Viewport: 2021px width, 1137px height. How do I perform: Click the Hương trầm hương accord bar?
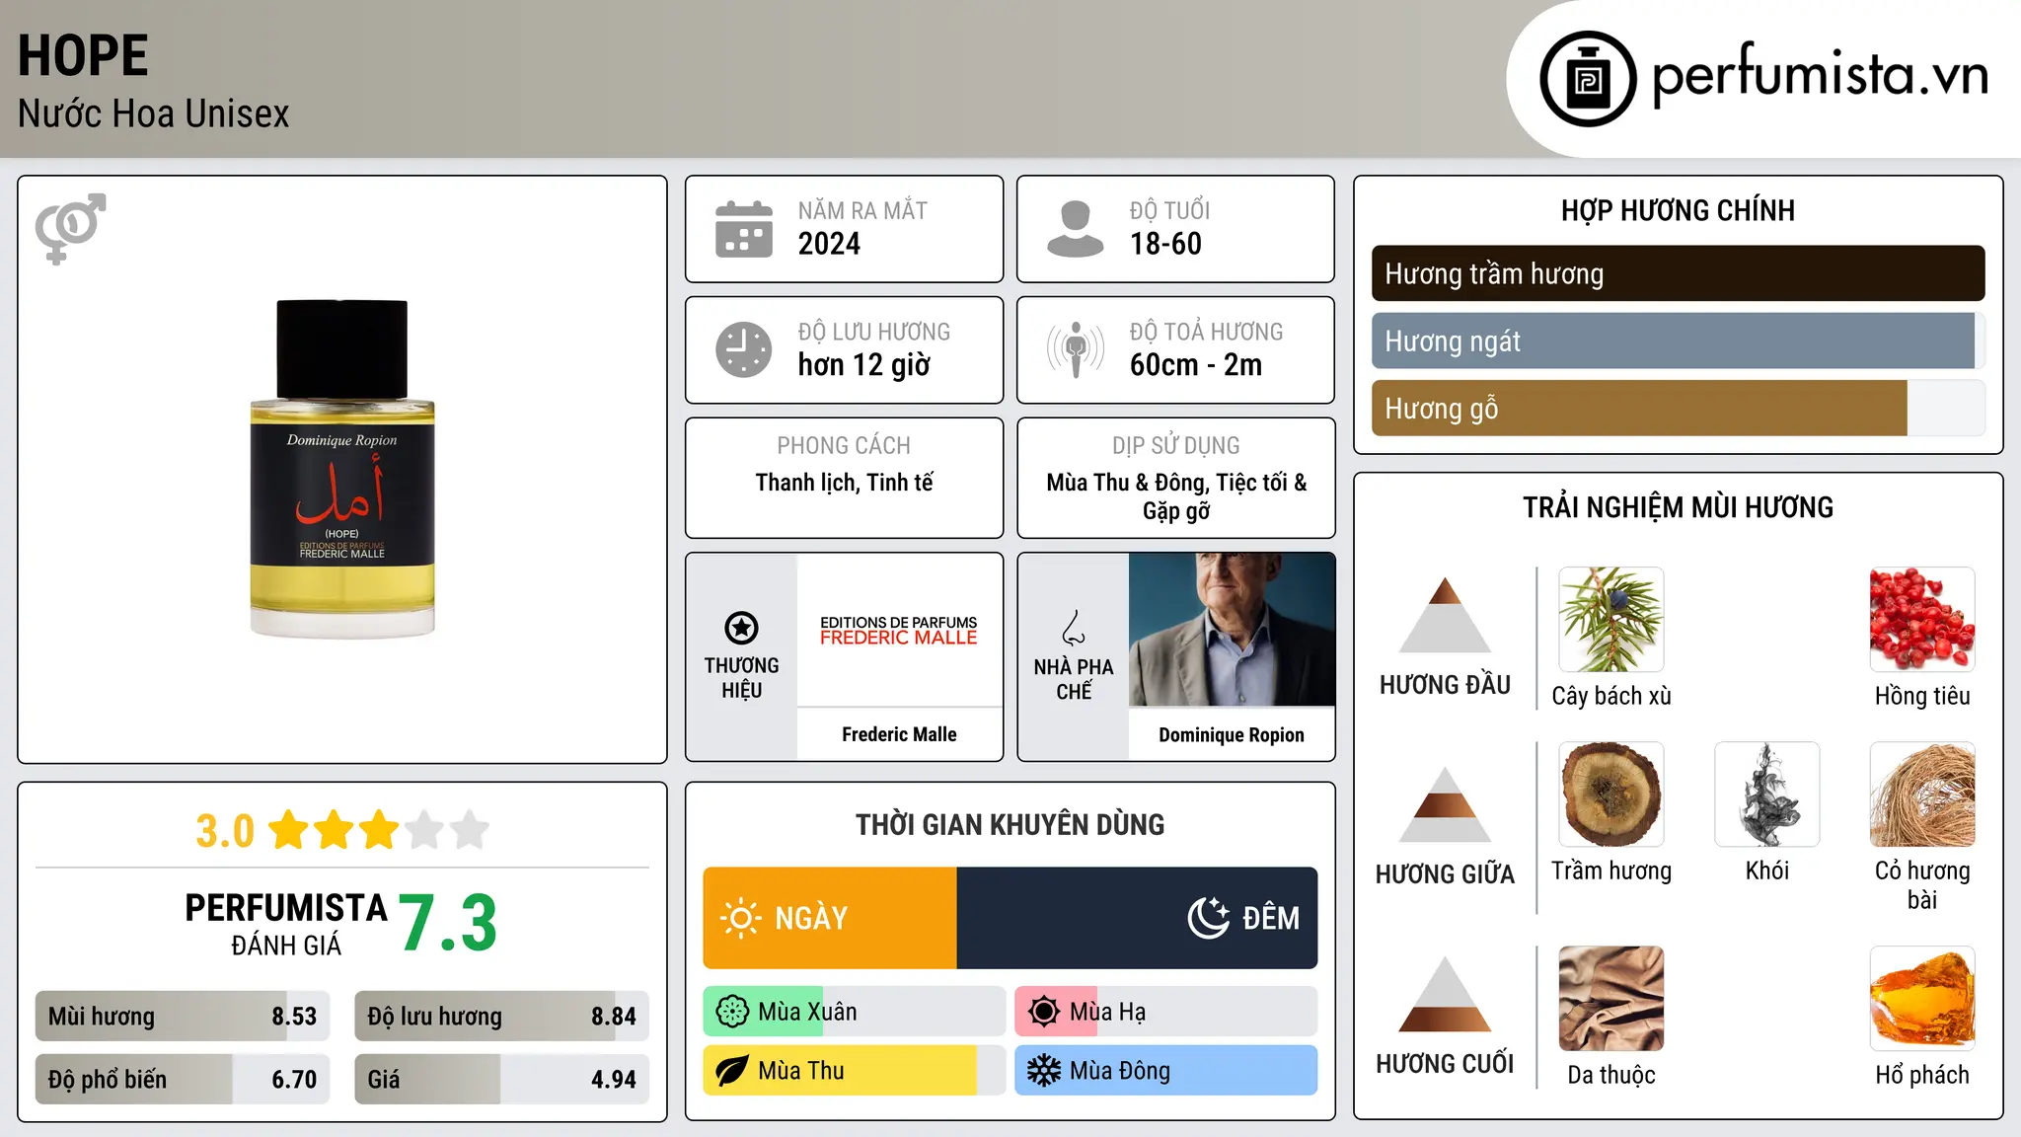click(x=1678, y=273)
